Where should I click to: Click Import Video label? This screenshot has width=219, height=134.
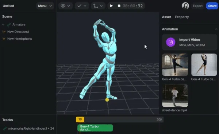click(x=189, y=40)
